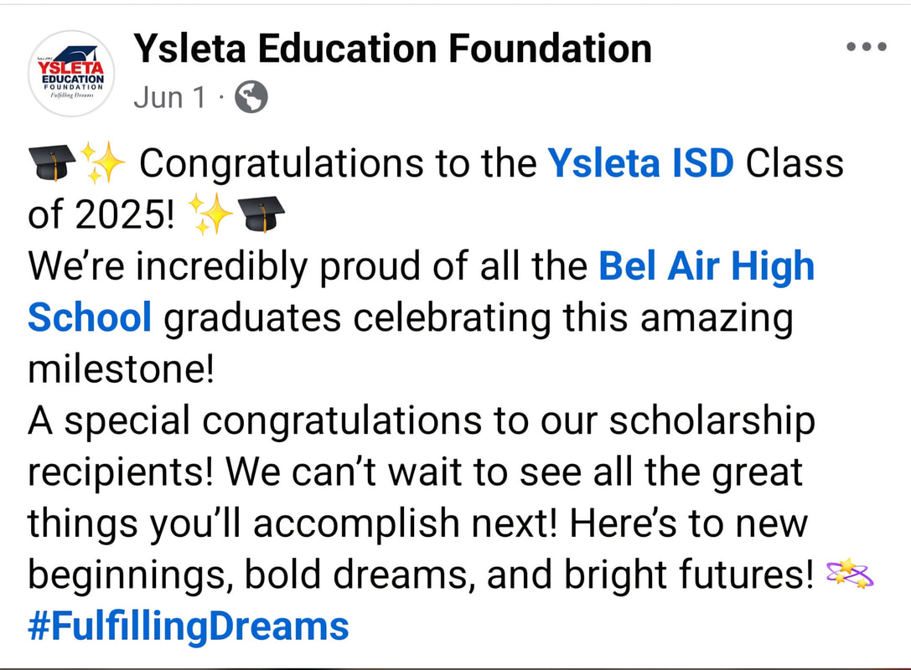The height and width of the screenshot is (670, 911).
Task: Open the "Jun 1" post timestamp
Action: pos(169,98)
